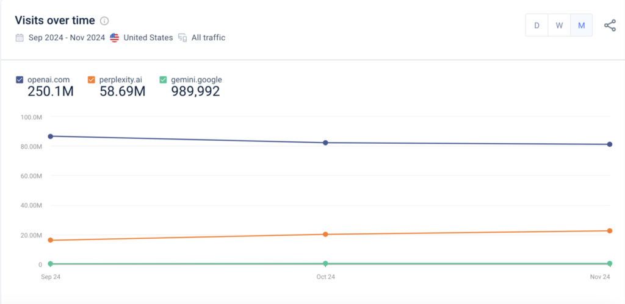The image size is (625, 304).
Task: Uncheck the perplexity.ai series checkbox
Action: (x=92, y=79)
